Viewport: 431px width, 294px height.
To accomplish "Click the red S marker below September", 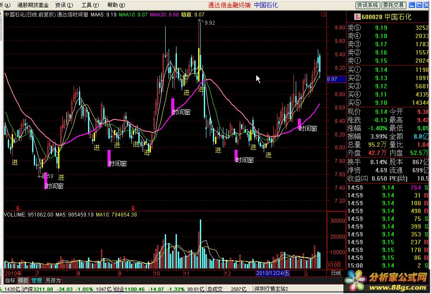I will [133, 208].
